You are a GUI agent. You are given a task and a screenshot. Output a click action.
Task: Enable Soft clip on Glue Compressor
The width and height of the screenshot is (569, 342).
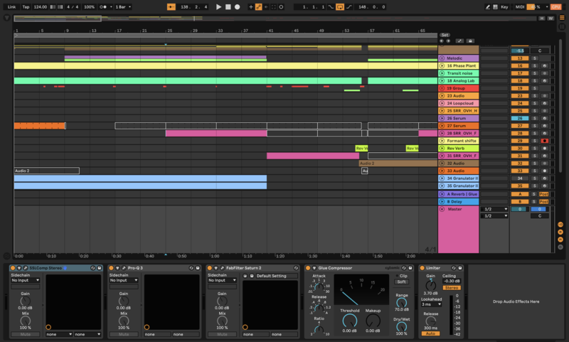402,282
